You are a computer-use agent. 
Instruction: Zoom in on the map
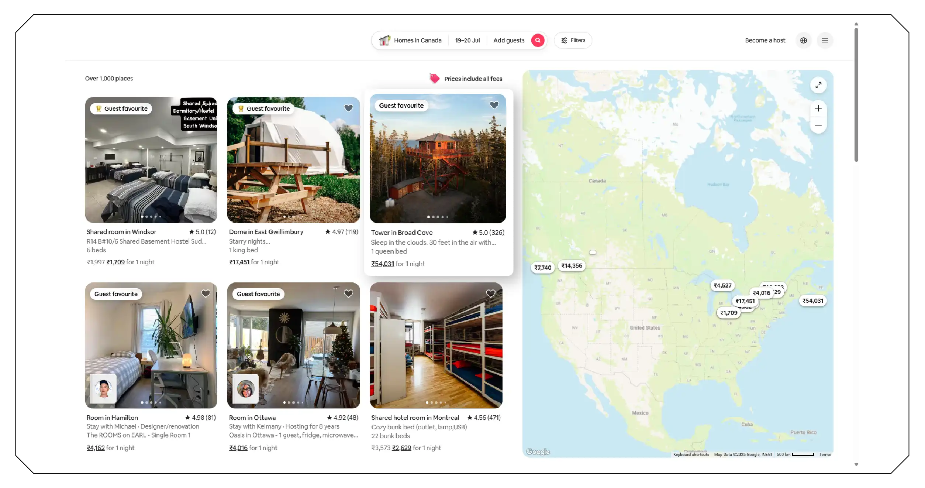pos(818,108)
